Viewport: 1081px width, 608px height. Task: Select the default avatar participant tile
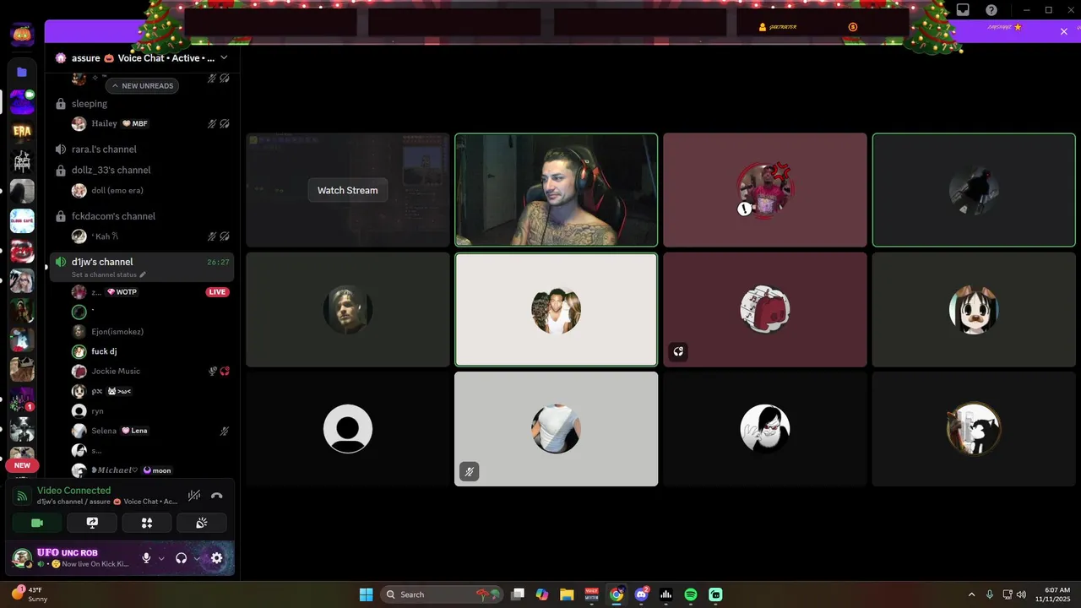(348, 429)
